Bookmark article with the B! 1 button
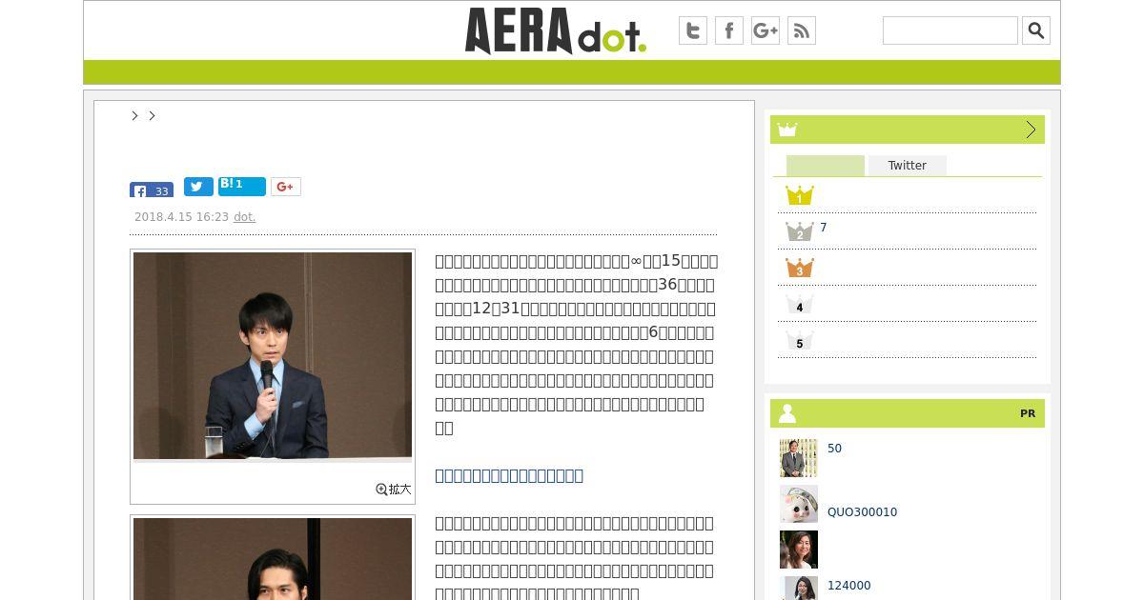 coord(242,186)
